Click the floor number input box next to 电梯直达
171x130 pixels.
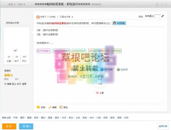click(x=157, y=16)
